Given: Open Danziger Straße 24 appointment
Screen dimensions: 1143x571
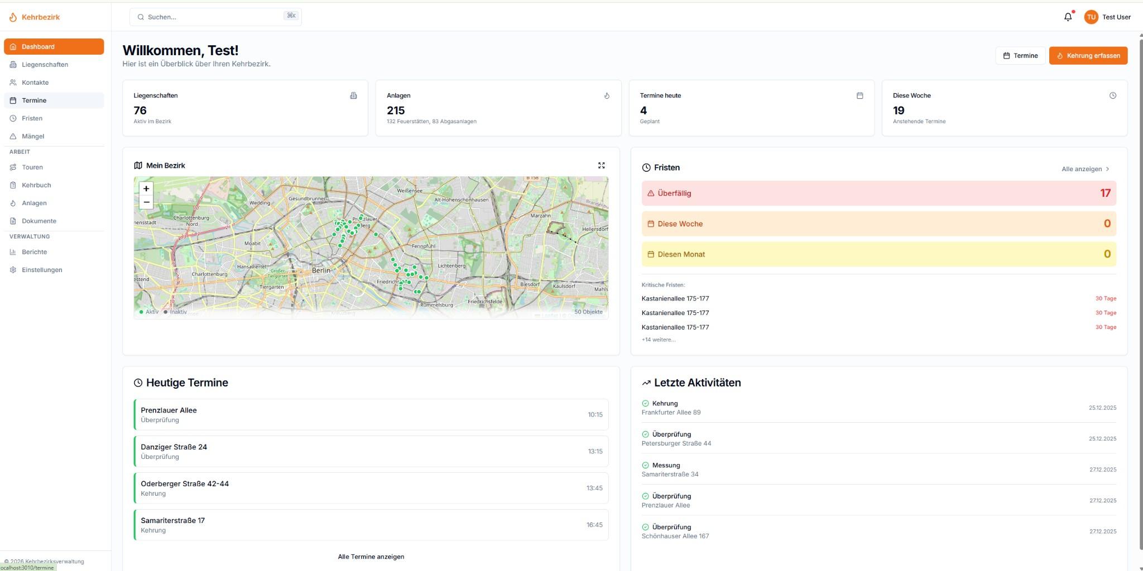Looking at the screenshot, I should pyautogui.click(x=371, y=451).
